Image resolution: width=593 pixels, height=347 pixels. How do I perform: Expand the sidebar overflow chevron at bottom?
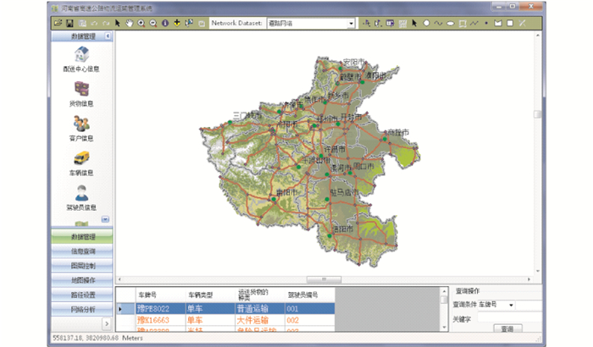(106, 323)
